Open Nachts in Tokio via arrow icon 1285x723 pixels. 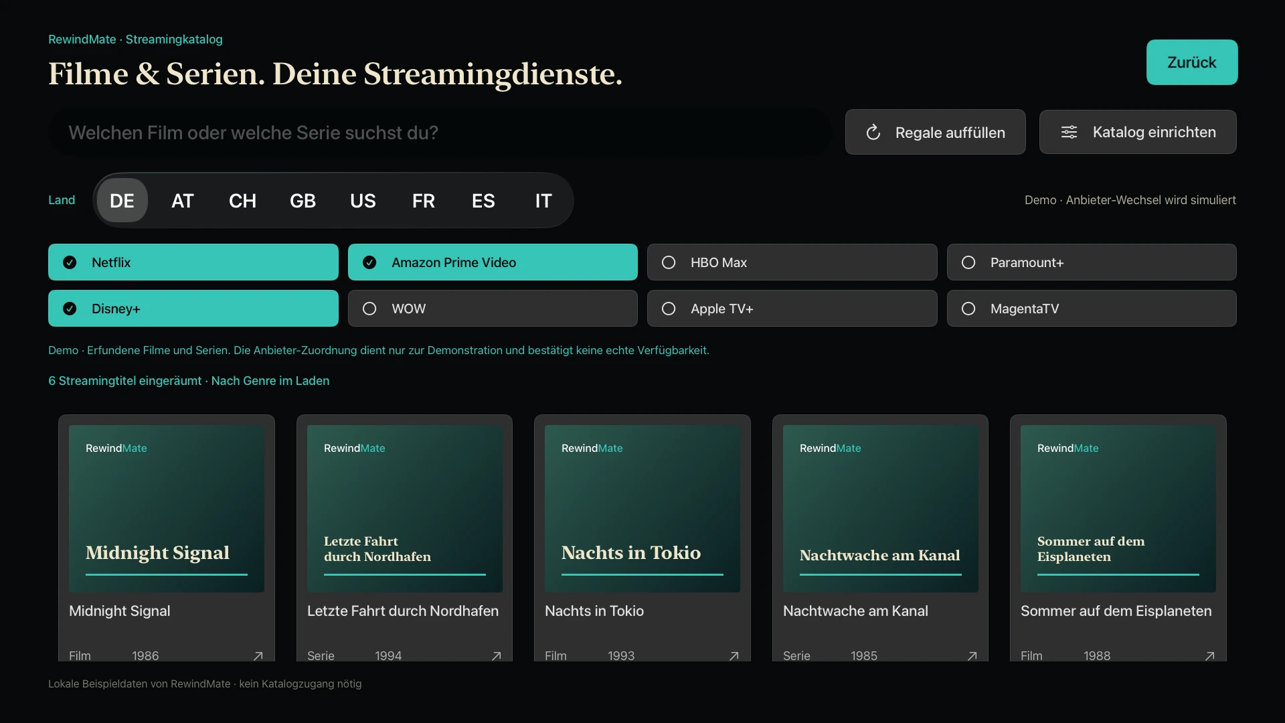[734, 656]
